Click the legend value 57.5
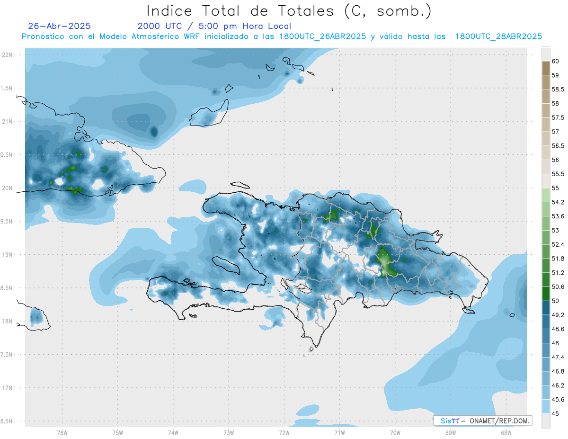The width and height of the screenshot is (568, 439). point(558,118)
